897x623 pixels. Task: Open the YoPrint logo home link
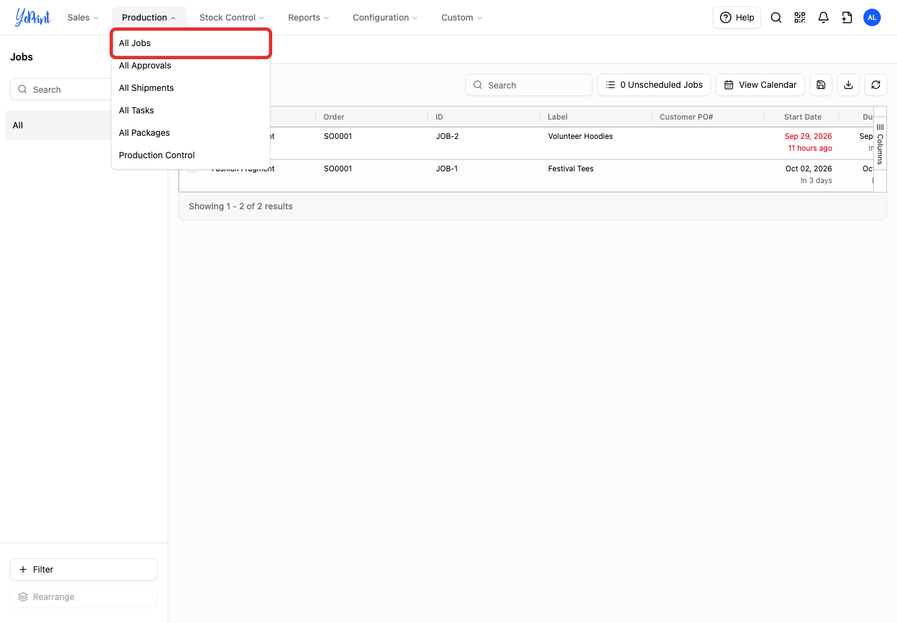pyautogui.click(x=33, y=17)
